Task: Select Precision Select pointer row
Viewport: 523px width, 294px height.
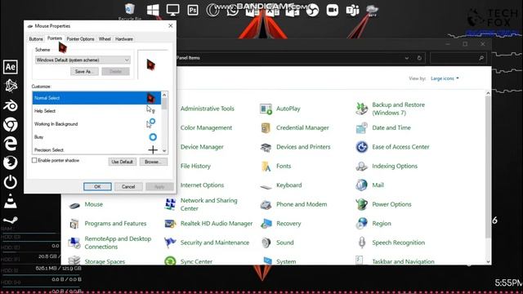Action: [x=96, y=149]
